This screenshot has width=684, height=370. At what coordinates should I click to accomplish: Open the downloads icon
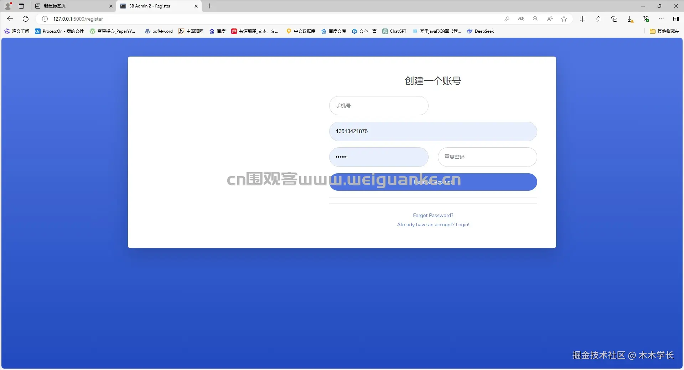point(630,19)
